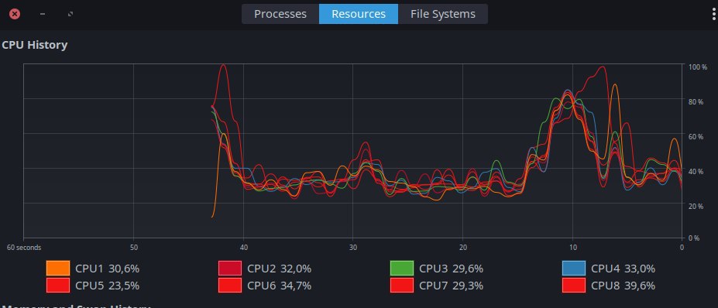Change the CPU3 green color swatch
Viewport: 718px width, 308px height.
click(402, 269)
